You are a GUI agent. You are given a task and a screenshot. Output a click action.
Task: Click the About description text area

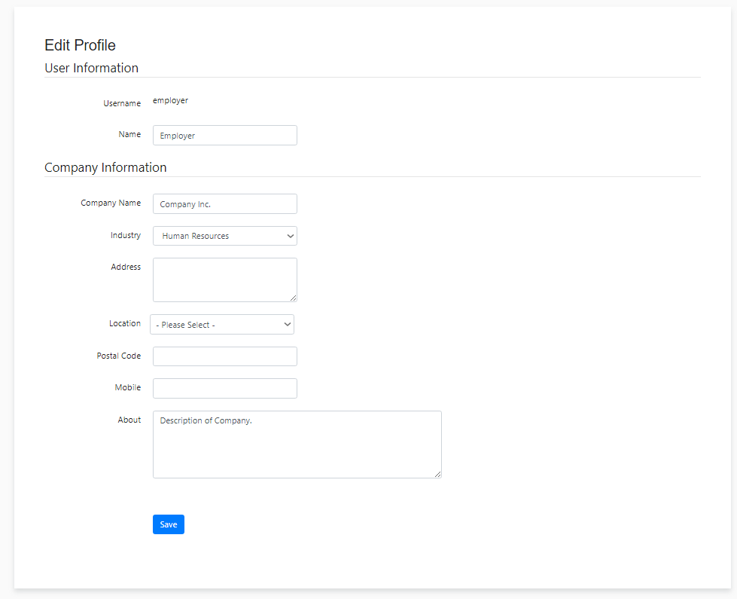click(x=297, y=444)
